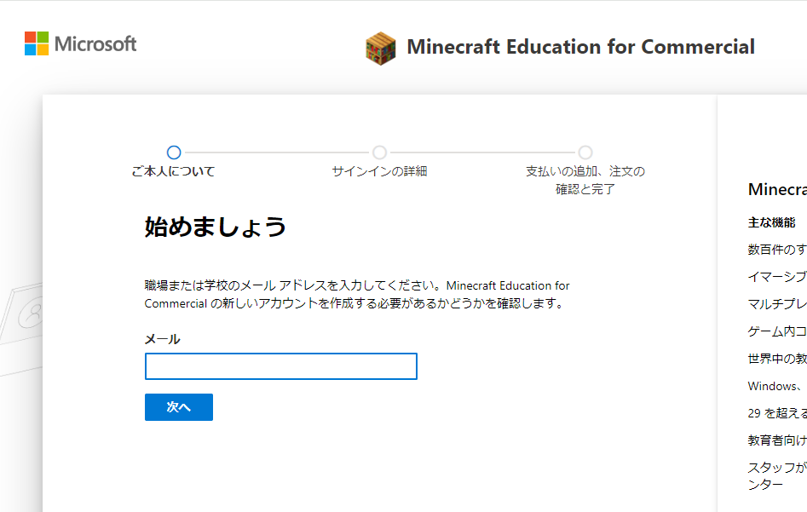Click the ゲーム内 feature line in side panel

(777, 331)
